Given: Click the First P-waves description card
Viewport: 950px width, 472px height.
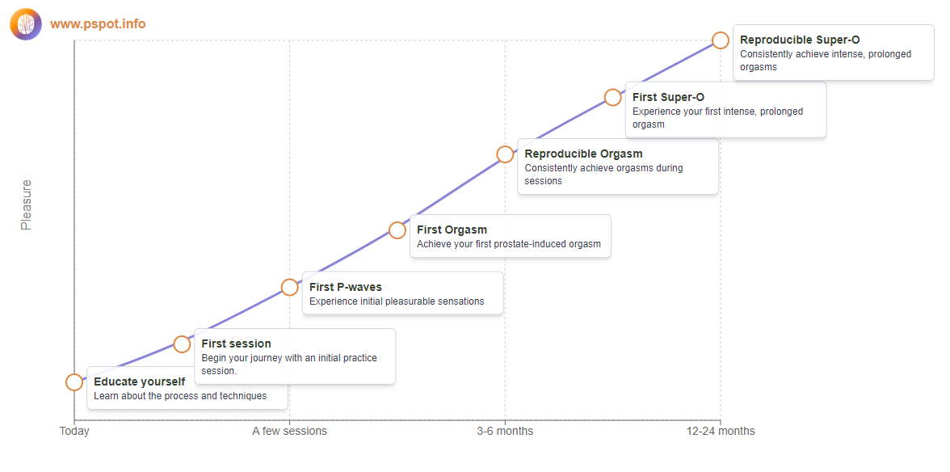Looking at the screenshot, I should click(x=403, y=293).
